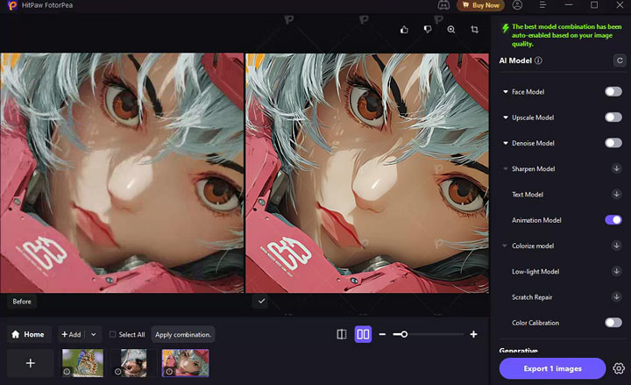Select the butterfly image thumbnail
631x385 pixels.
click(82, 363)
